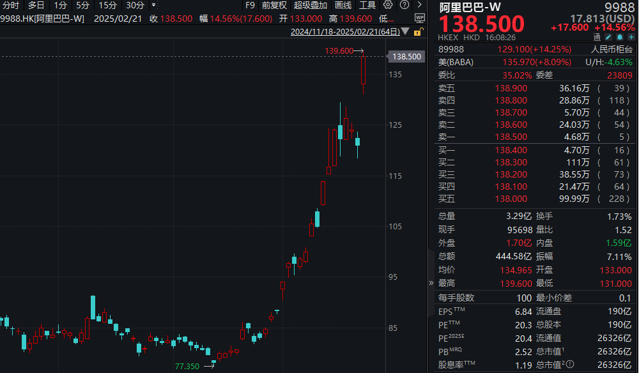The height and width of the screenshot is (373, 639).
Task: Select the 30分 period tab
Action: (x=135, y=5)
